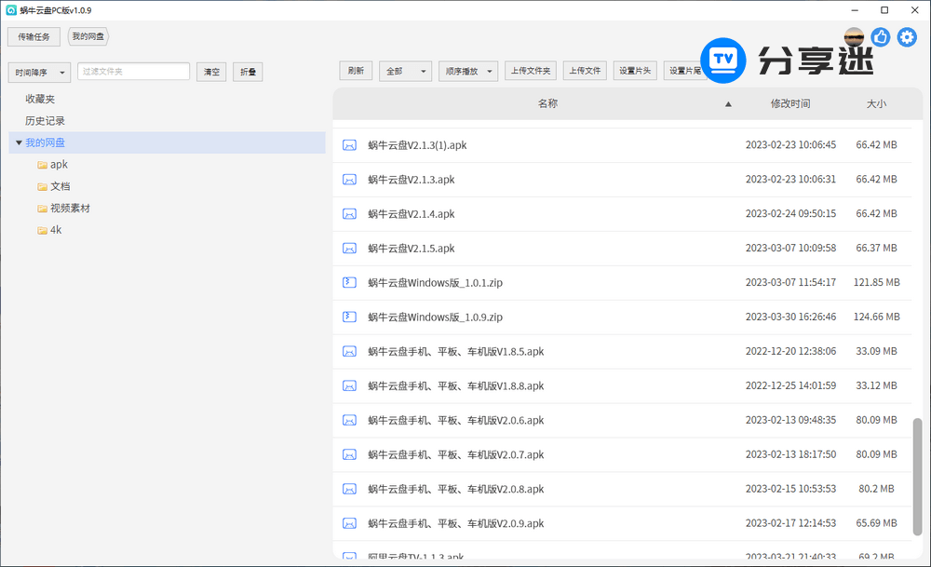The height and width of the screenshot is (567, 931).
Task: Click the 刷新 refresh icon button
Action: [x=355, y=70]
